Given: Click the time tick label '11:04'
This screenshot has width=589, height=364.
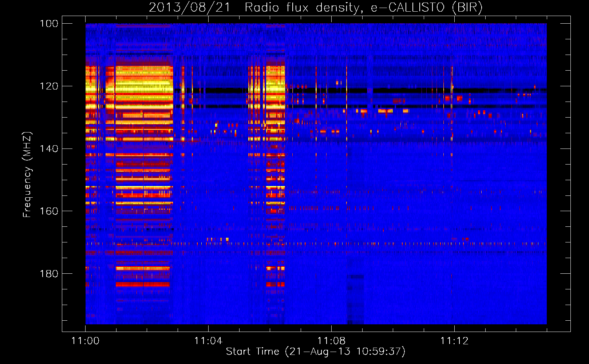Looking at the screenshot, I should pos(209,341).
